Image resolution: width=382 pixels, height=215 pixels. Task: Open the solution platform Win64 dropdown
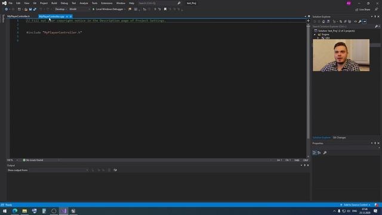coord(79,10)
